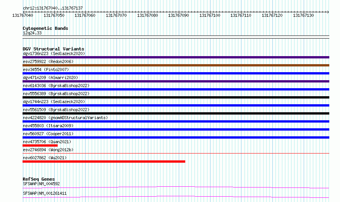Screen dimensions: 340x202
Task: Select the blue nsv4224820 variant bar
Action: 176,121
